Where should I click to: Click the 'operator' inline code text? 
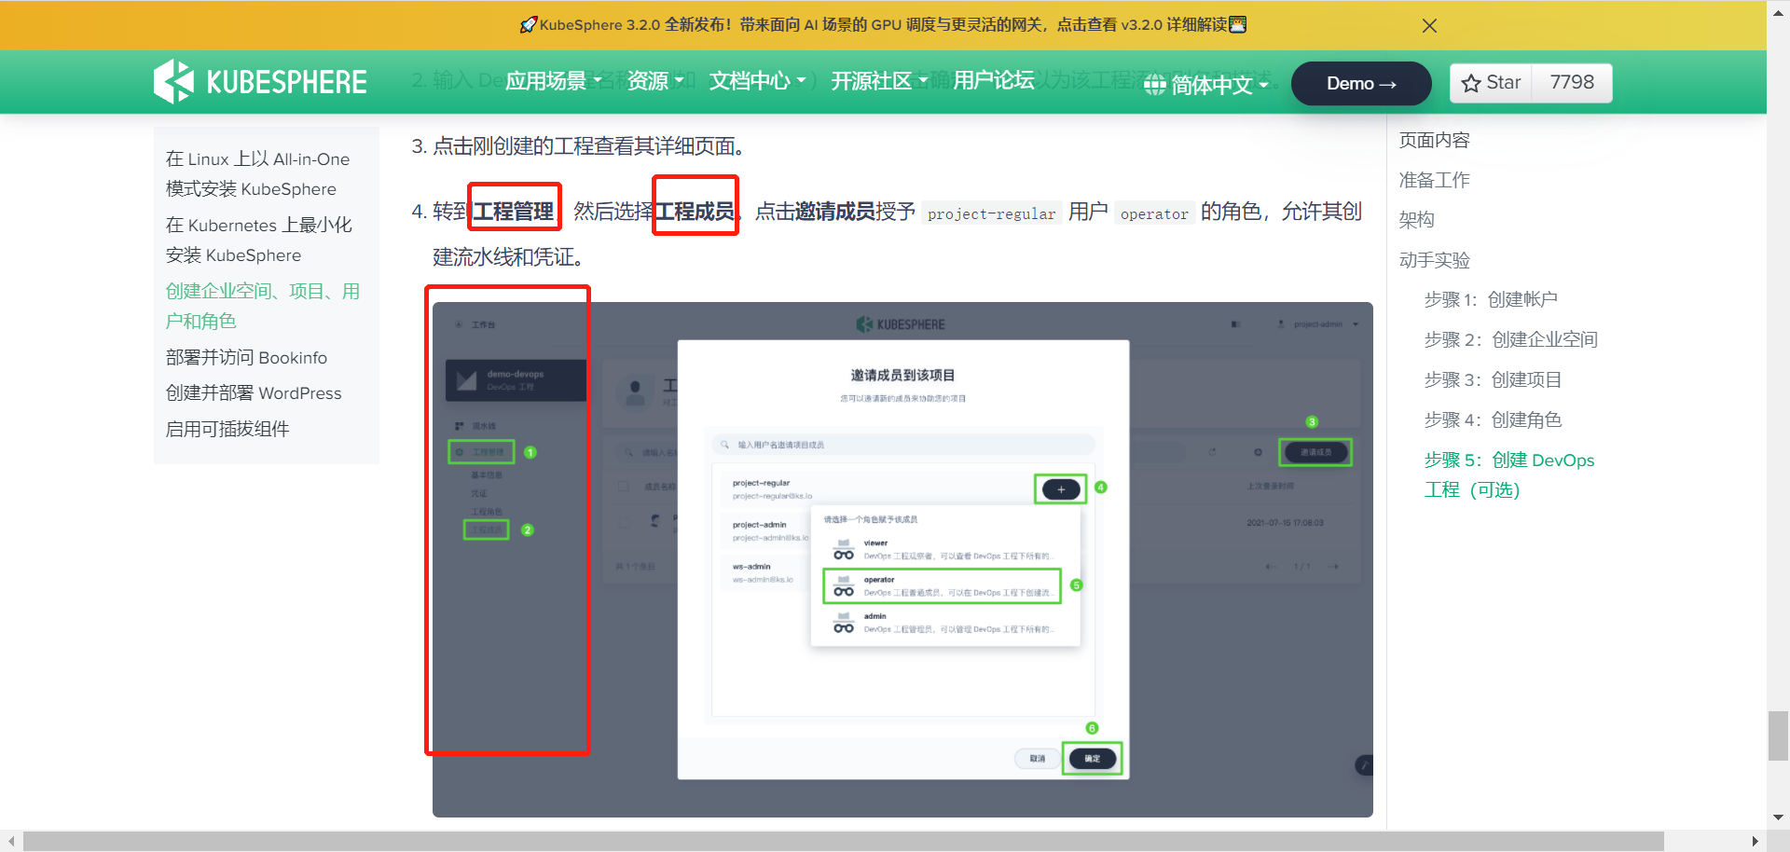click(1154, 213)
